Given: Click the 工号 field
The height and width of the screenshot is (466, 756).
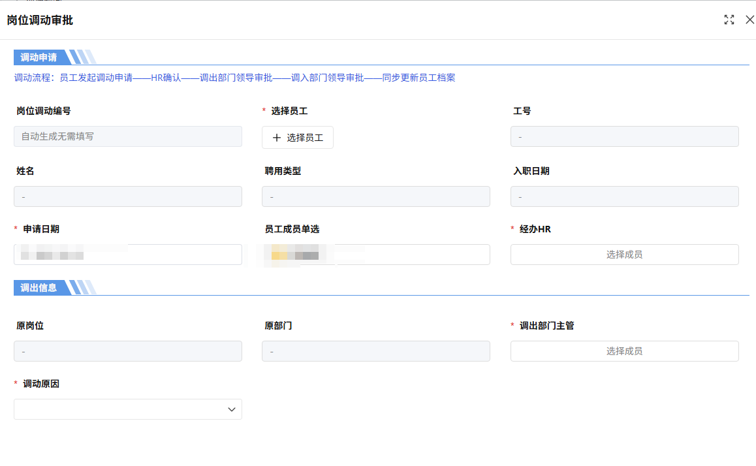Looking at the screenshot, I should point(624,136).
